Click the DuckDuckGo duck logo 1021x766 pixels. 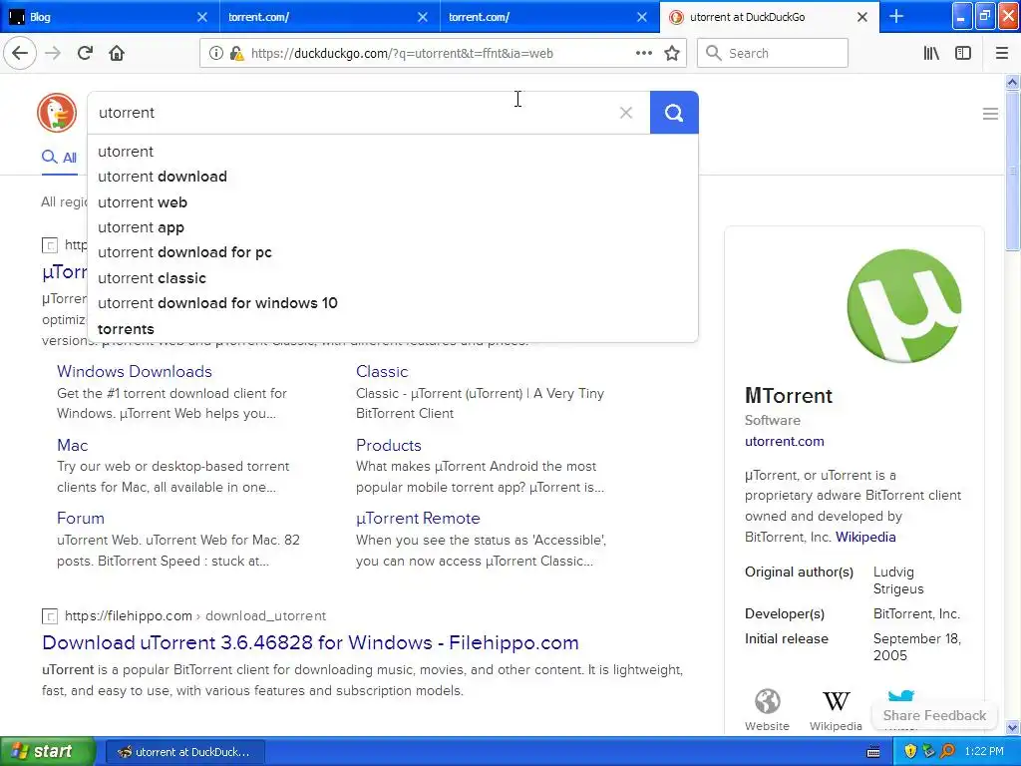point(57,113)
